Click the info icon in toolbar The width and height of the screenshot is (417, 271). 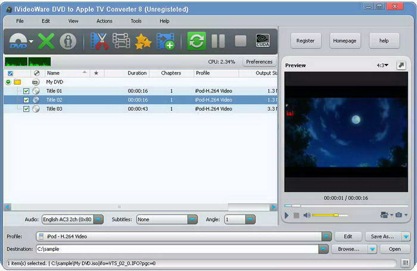[67, 41]
